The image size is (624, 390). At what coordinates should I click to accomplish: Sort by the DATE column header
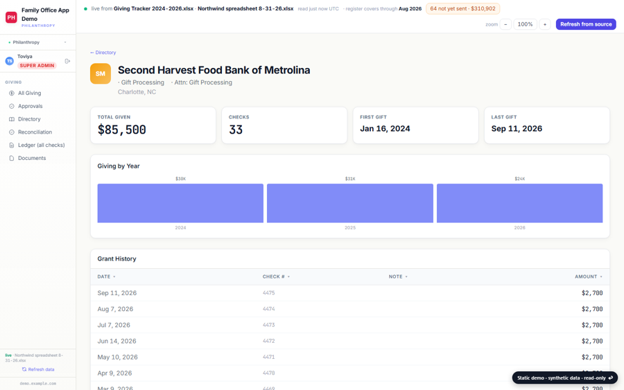tap(106, 276)
